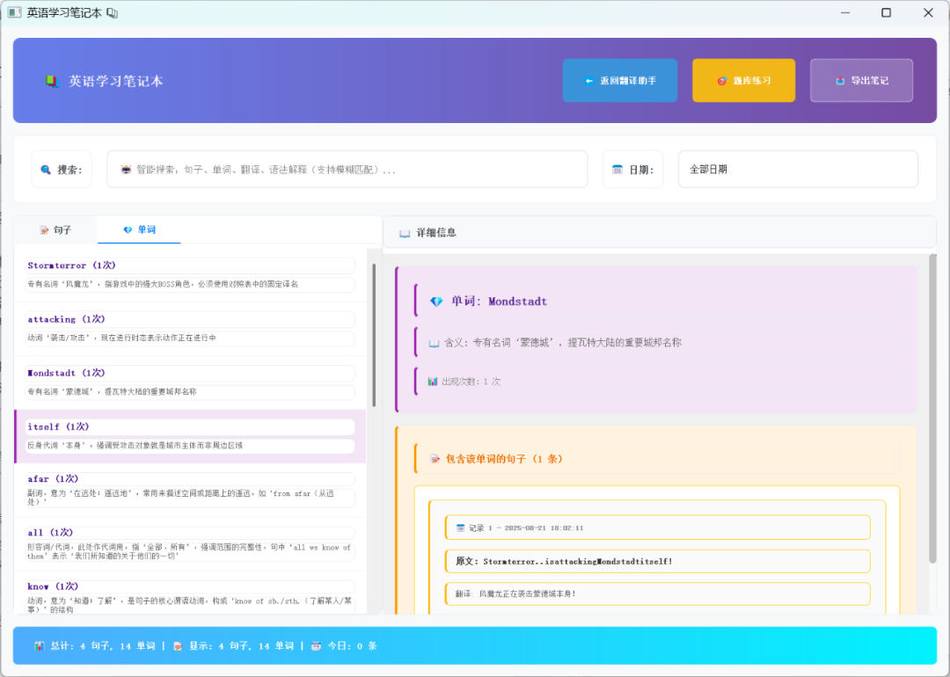The image size is (950, 677).
Task: Click the chart icon before 出现次数
Action: pyautogui.click(x=433, y=382)
